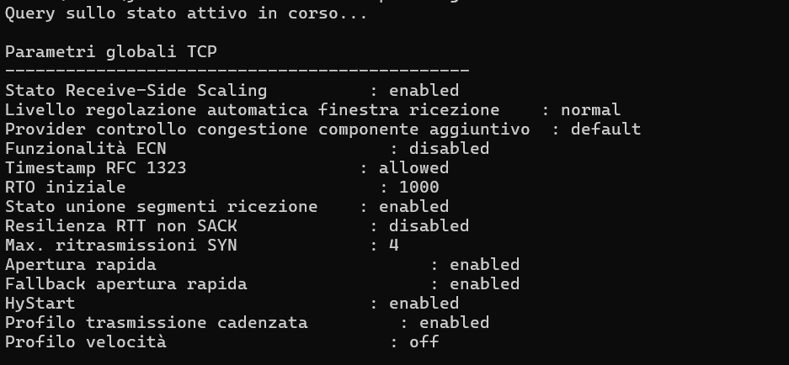
Task: Click the 'Query sullo stato attivo' line
Action: [186, 14]
